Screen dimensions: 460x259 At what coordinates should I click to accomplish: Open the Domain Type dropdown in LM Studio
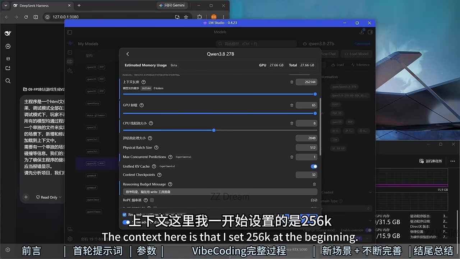coord(346,208)
